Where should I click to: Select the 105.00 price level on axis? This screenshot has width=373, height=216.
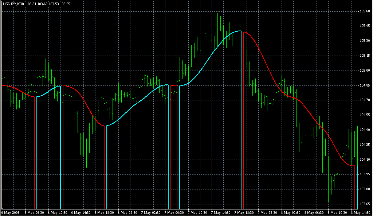[x=365, y=71]
